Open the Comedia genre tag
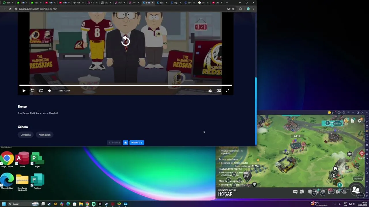Viewport: 369px width, 207px height. pos(25,135)
